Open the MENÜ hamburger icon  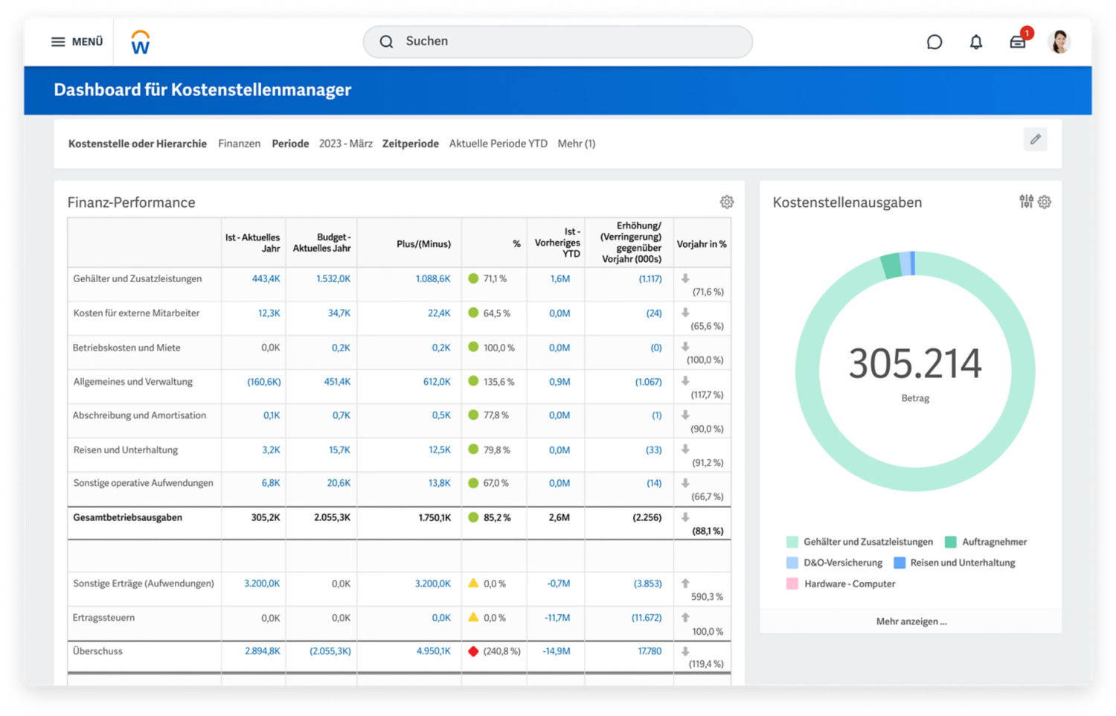tap(58, 42)
